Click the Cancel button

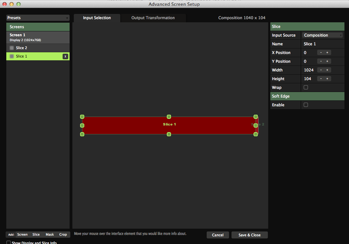coord(218,235)
